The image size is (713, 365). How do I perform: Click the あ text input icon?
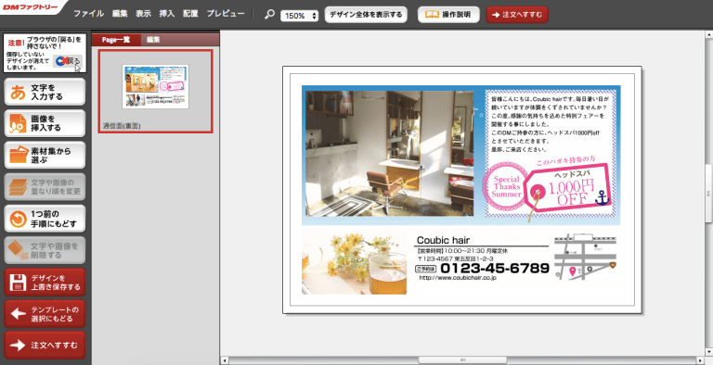[19, 92]
